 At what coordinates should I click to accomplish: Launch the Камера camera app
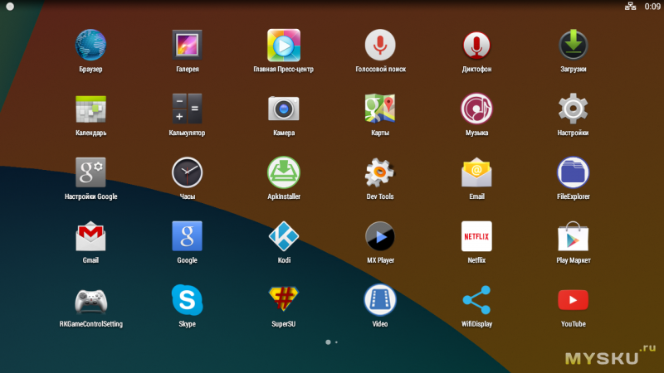click(284, 109)
